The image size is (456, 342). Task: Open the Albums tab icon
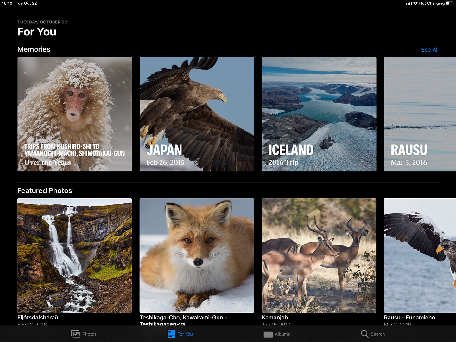(x=268, y=334)
